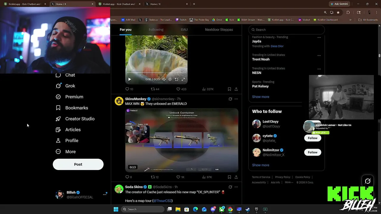Toggle picture-in-picture on the top video
The height and width of the screenshot is (214, 381).
176,79
